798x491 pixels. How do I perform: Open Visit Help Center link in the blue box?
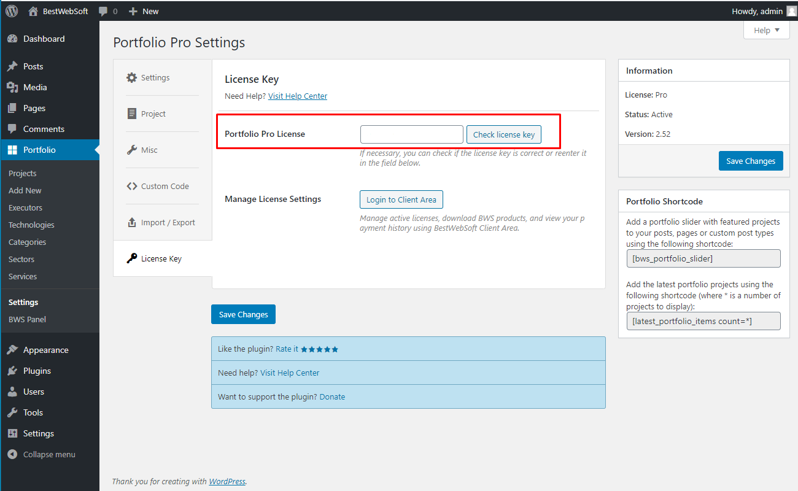coord(290,373)
